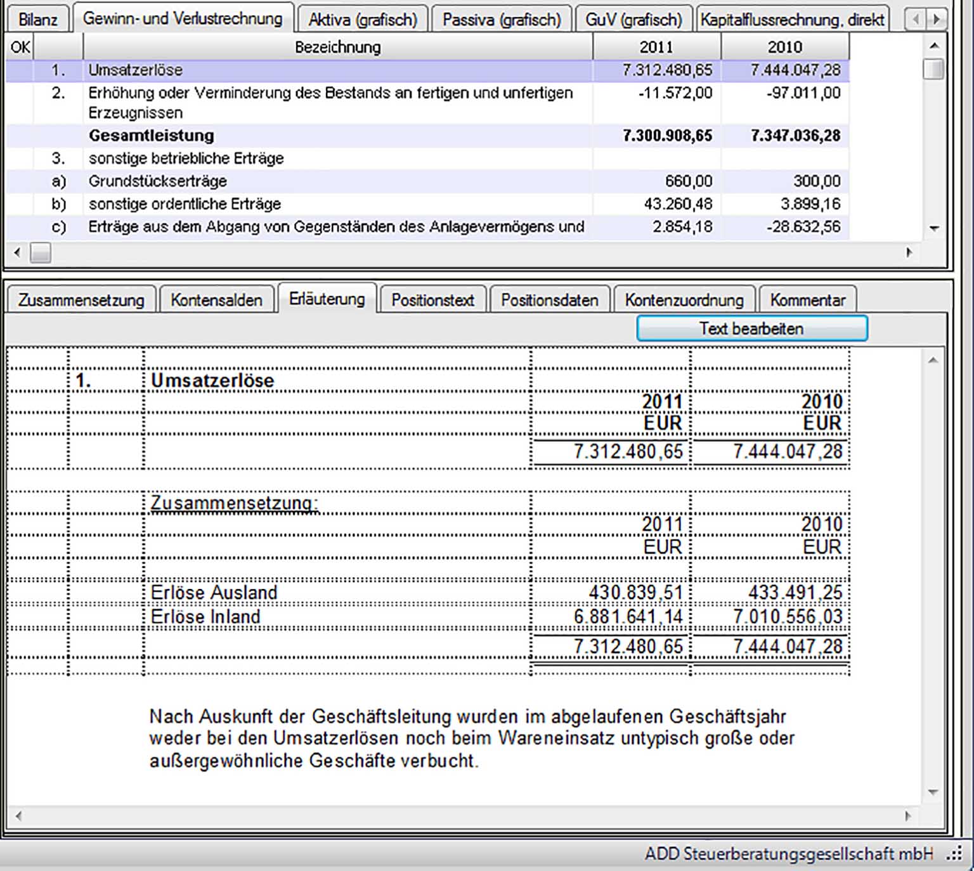Click upper table horizontal scroll left arrow
The width and height of the screenshot is (974, 871).
(17, 252)
